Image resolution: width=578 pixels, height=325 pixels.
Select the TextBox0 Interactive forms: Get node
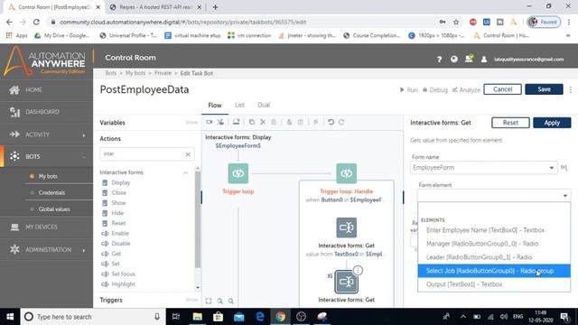[346, 227]
